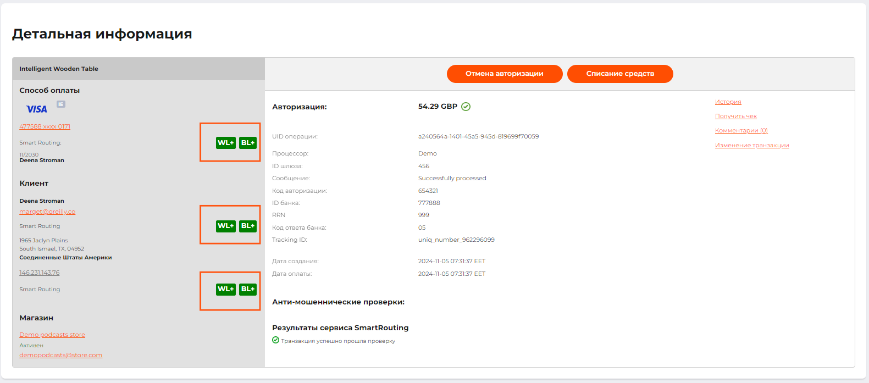The width and height of the screenshot is (869, 383).
Task: Add client email to blacklist via BL+
Action: point(248,226)
